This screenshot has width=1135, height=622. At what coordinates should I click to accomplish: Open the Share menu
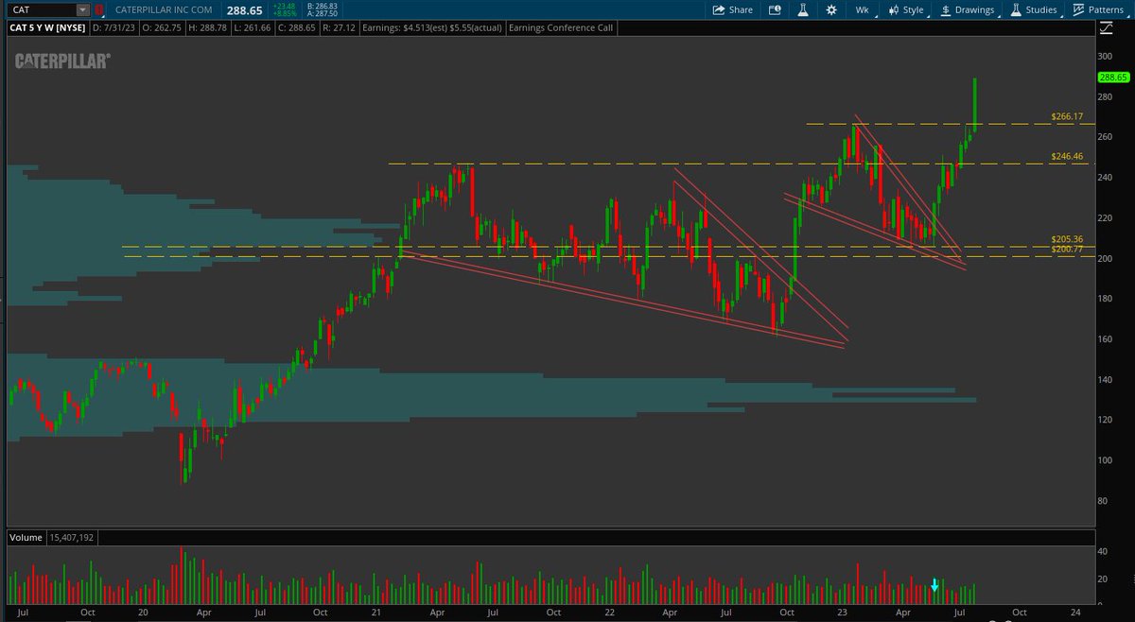pos(732,9)
